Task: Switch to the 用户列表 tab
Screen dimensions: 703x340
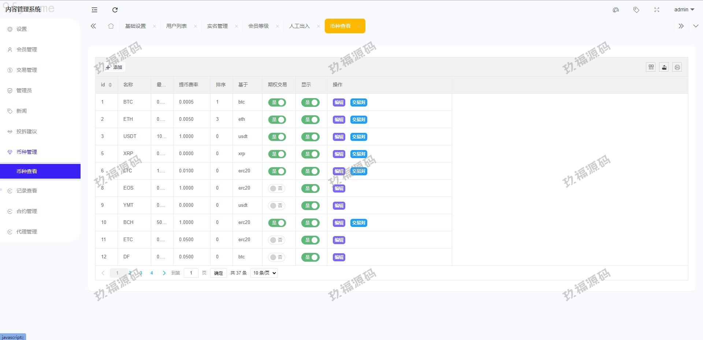Action: coord(176,26)
